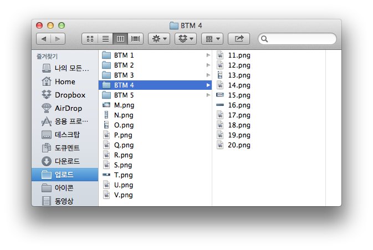Switch to list view
The image size is (373, 250).
tap(105, 39)
